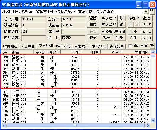This screenshot has height=130, width=157.
Task: Click the -B cancel button
Action: (131, 24)
